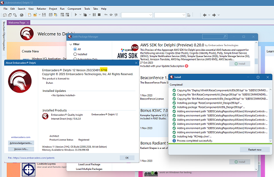The width and height of the screenshot is (274, 177).
Task: Click the Stop square toolbar icon
Action: [99, 15]
